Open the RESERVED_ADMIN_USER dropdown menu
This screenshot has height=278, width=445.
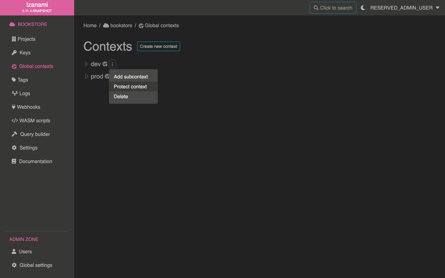coord(405,8)
